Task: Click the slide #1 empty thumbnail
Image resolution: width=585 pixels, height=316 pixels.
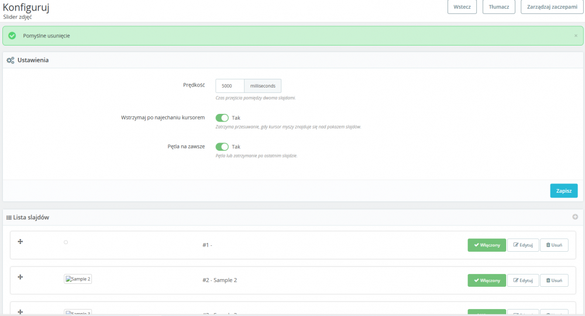Action: point(66,242)
